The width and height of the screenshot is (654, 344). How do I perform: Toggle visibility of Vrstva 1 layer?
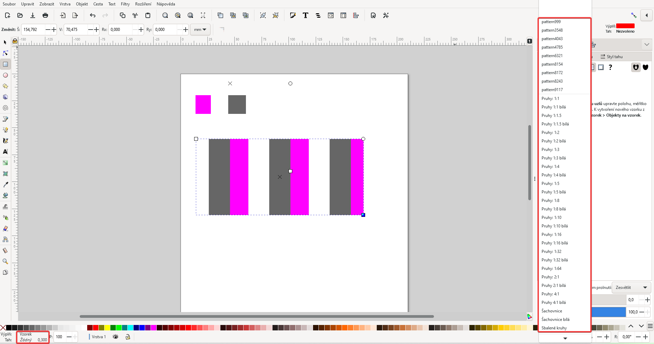(115, 337)
